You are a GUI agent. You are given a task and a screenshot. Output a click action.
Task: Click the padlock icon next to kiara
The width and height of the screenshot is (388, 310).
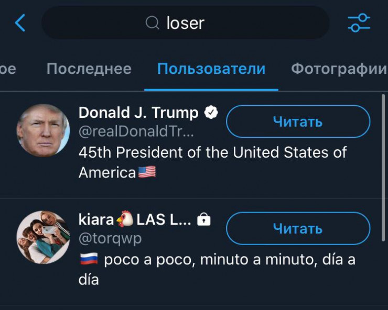point(203,220)
